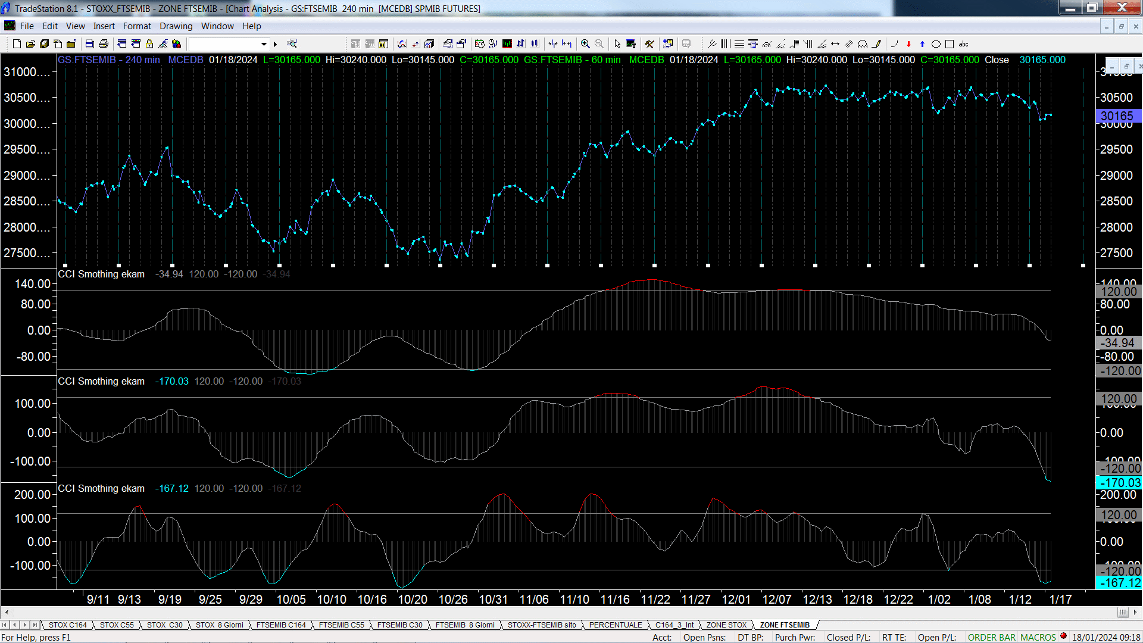Image resolution: width=1143 pixels, height=643 pixels.
Task: Switch to the FTSEMIB C30 tab
Action: pos(399,625)
